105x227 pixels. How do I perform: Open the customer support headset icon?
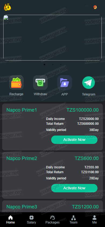coord(95,7)
